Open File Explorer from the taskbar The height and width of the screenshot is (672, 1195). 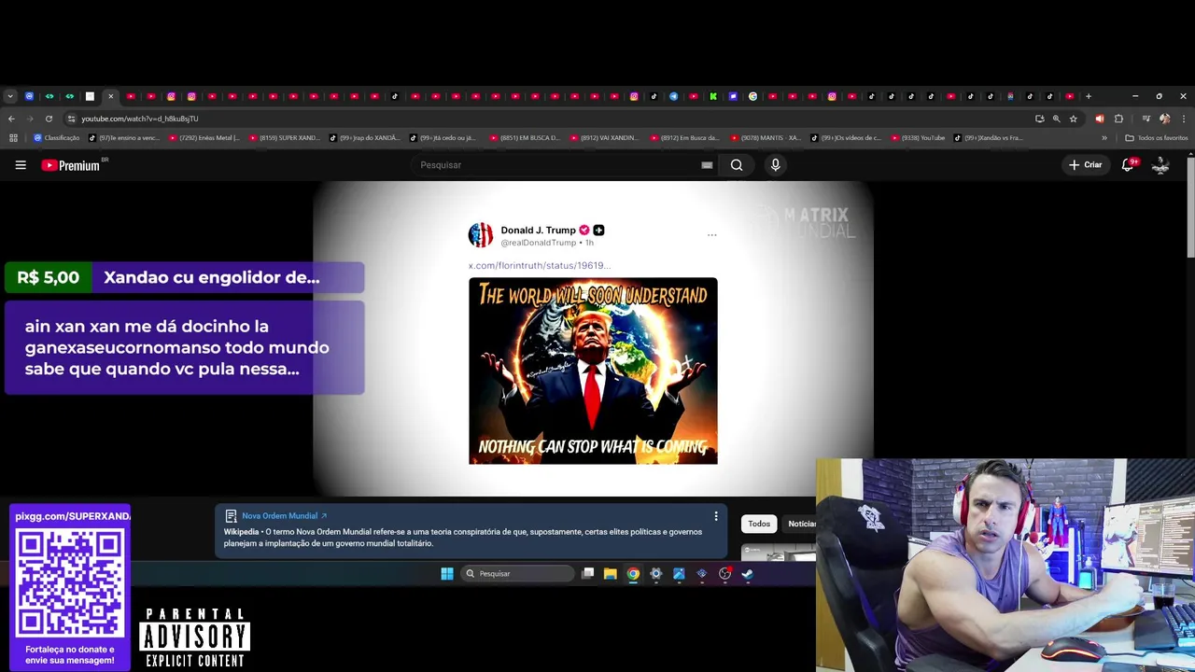[x=610, y=574]
